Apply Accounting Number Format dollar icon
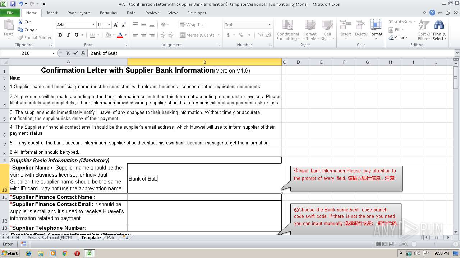 [228, 35]
